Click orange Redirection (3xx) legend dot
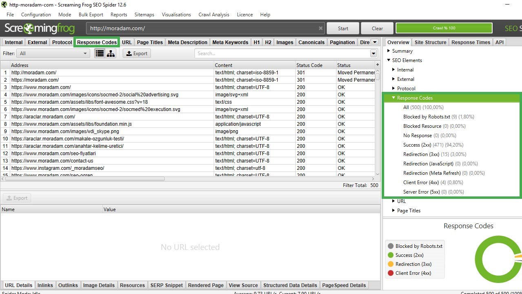Screen dimensions: 522x294 pos(391,264)
